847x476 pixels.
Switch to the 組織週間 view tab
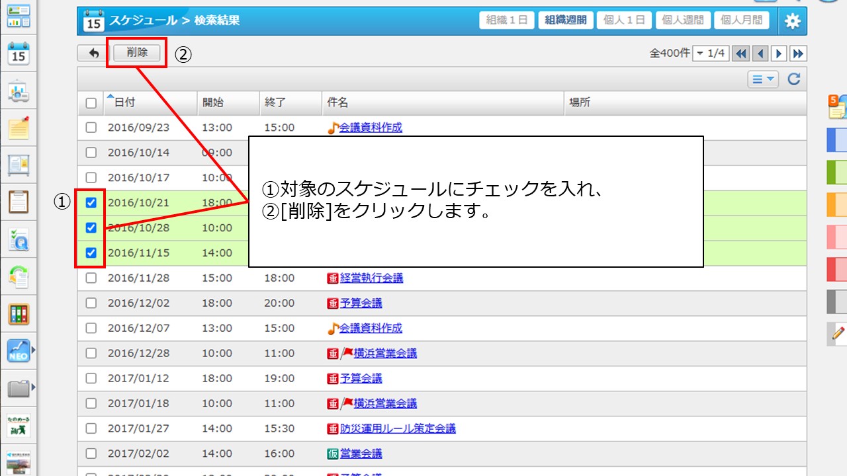(565, 20)
